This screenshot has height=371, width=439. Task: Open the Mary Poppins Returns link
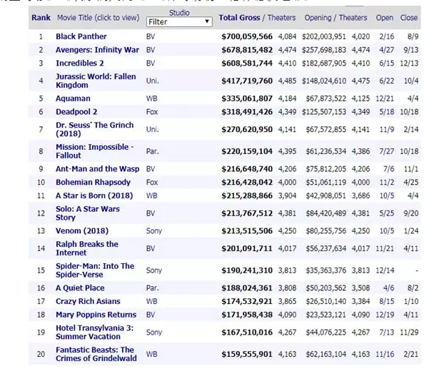point(96,315)
